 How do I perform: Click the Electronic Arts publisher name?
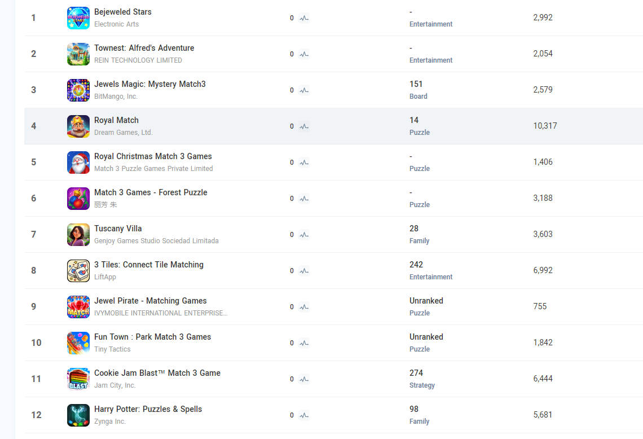click(116, 24)
